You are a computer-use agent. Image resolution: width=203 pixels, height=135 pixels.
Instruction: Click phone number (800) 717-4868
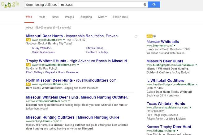pos(155,88)
